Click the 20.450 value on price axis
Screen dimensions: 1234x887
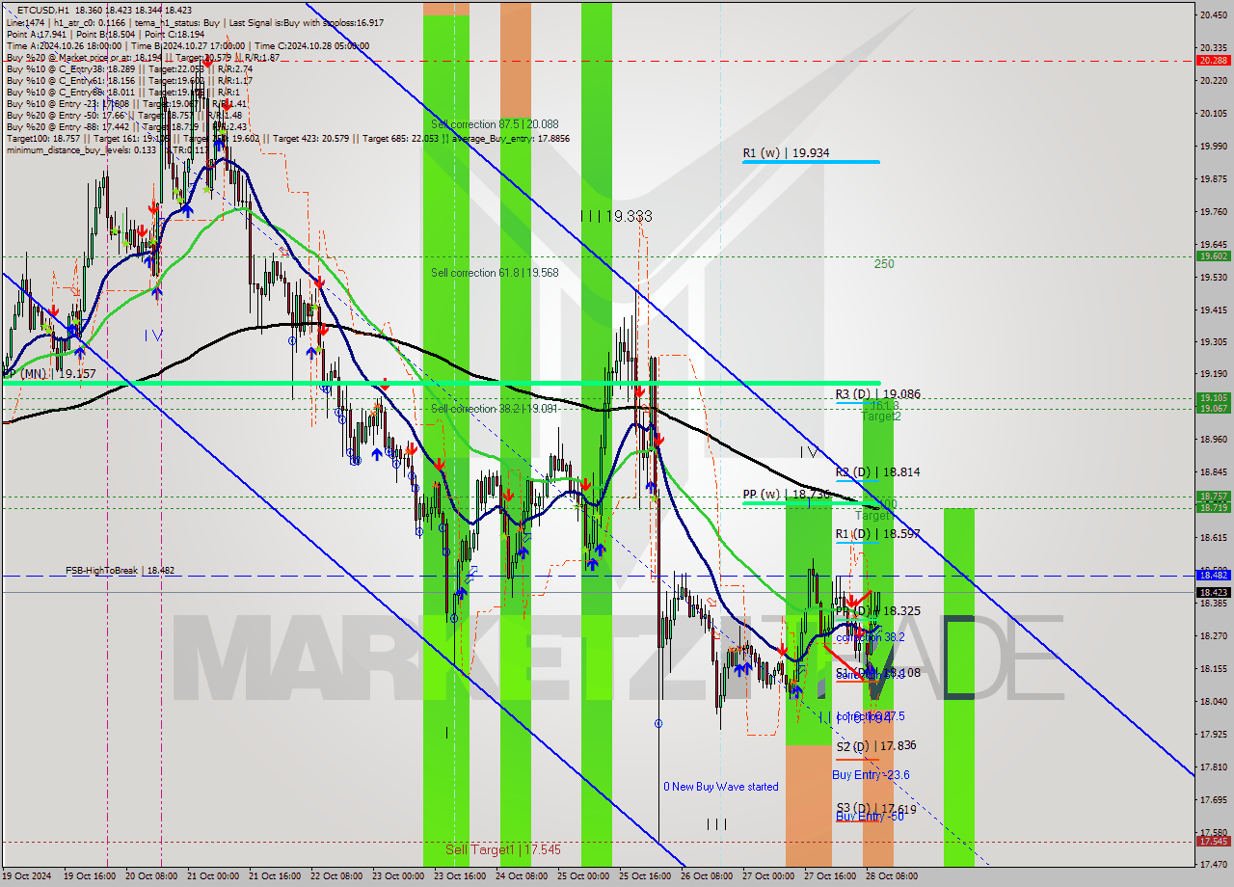(1213, 14)
